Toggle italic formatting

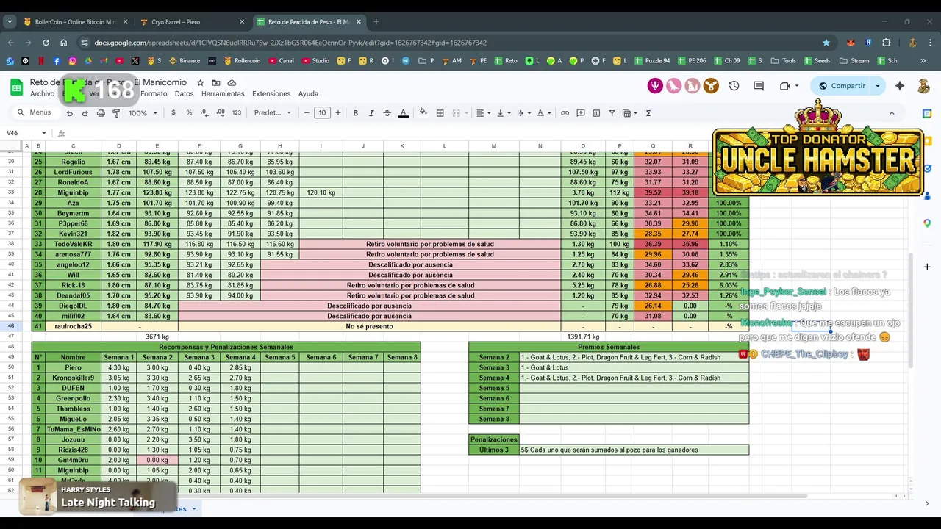(x=371, y=113)
